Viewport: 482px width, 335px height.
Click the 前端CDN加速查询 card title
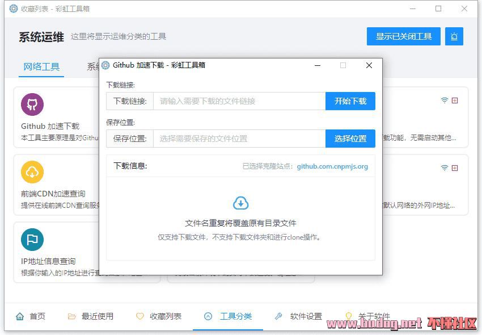[53, 194]
